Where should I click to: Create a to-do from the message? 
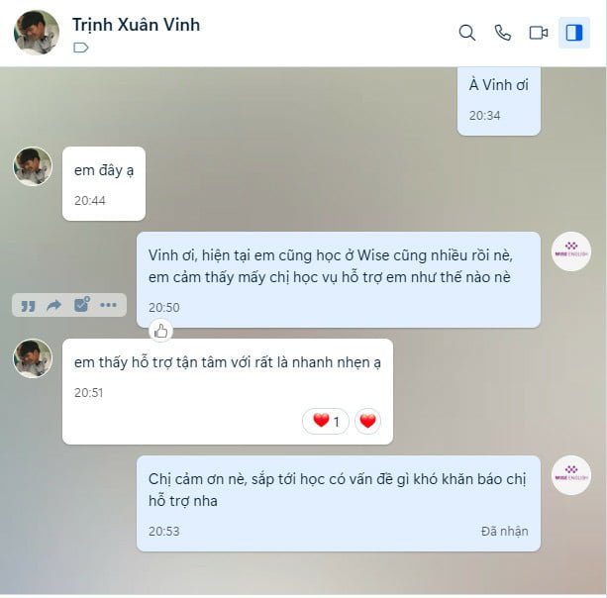81,305
